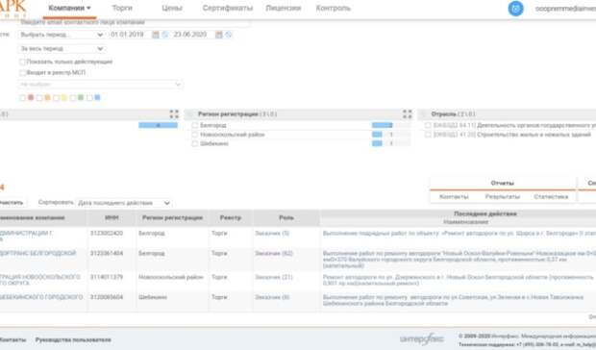596x350 pixels.
Task: Click the blue bar next to Белгород
Action: pyautogui.click(x=382, y=125)
